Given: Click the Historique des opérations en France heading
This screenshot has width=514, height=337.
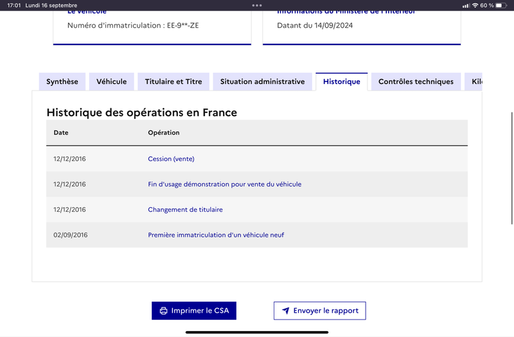Looking at the screenshot, I should (141, 112).
